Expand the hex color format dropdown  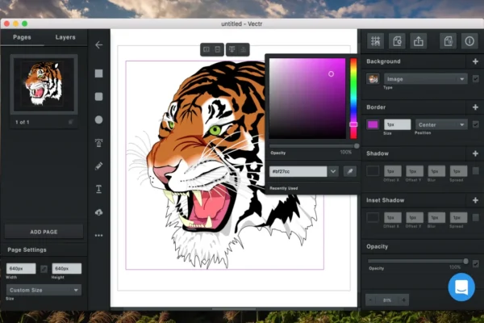coord(333,171)
